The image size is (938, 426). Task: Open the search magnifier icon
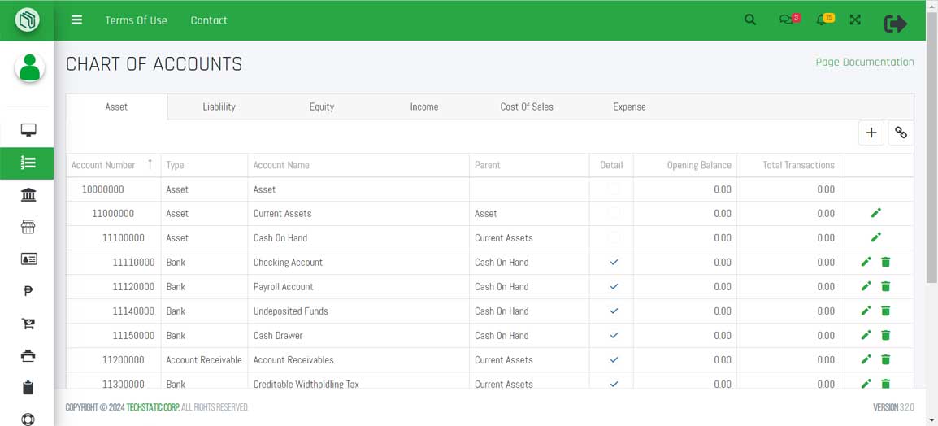coord(750,20)
